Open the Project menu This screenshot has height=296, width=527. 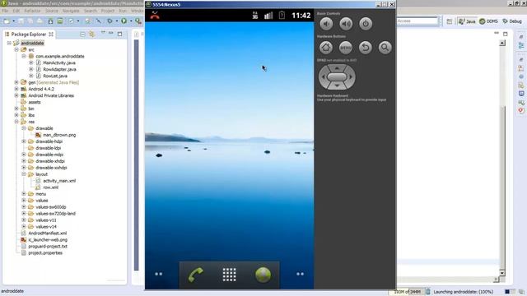point(108,11)
